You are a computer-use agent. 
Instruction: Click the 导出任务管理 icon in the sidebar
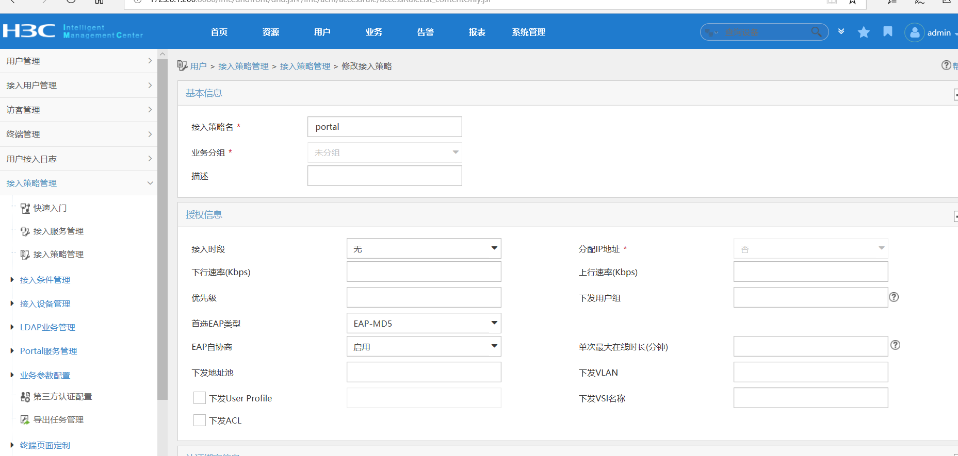click(25, 420)
